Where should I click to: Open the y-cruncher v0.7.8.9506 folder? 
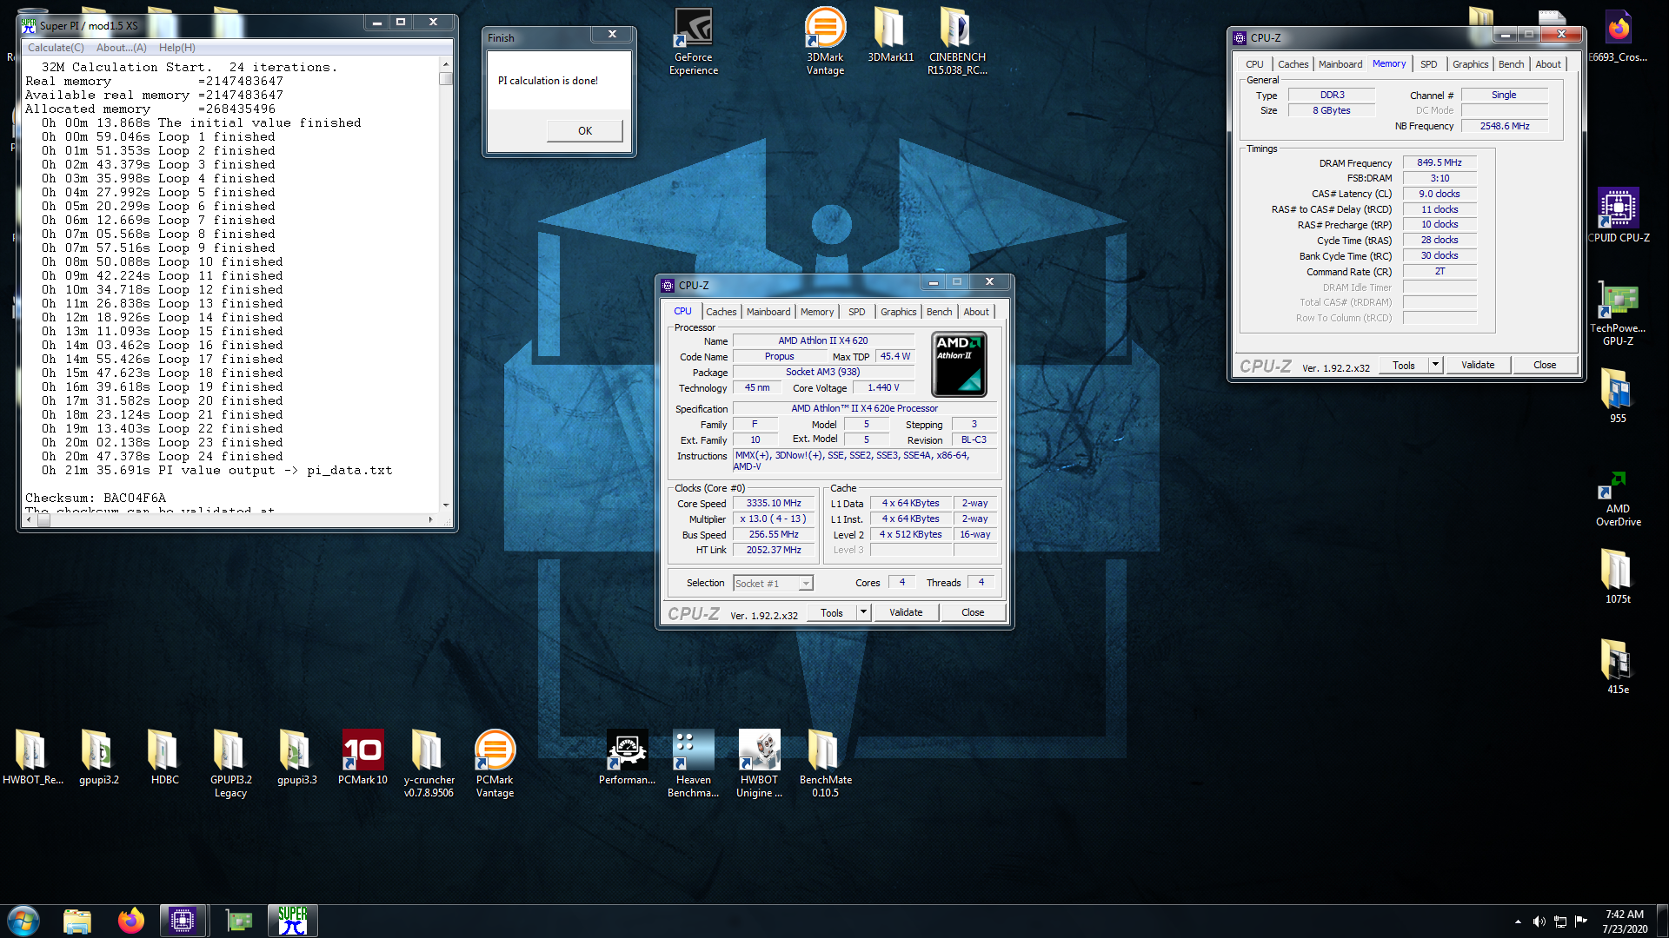point(429,763)
